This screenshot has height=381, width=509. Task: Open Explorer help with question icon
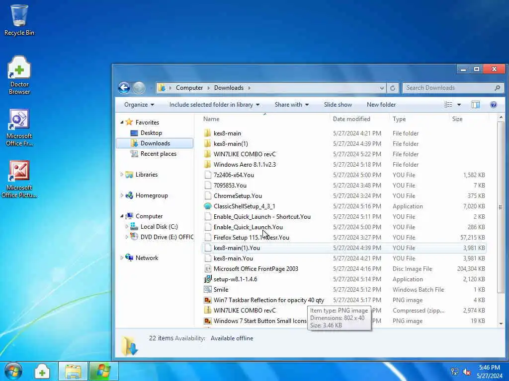click(494, 104)
